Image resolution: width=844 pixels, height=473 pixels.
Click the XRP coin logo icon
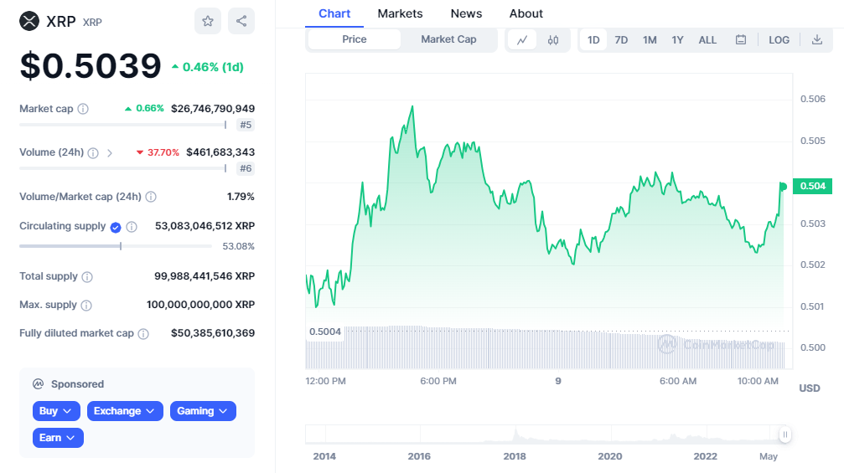[x=29, y=21]
